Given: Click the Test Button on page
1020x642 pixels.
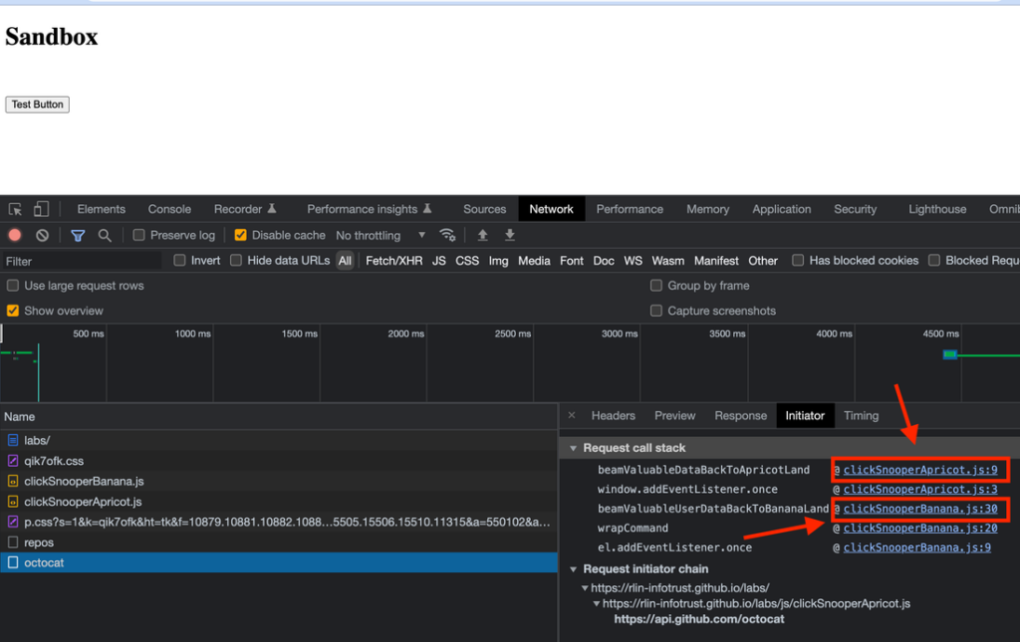Looking at the screenshot, I should pos(38,105).
